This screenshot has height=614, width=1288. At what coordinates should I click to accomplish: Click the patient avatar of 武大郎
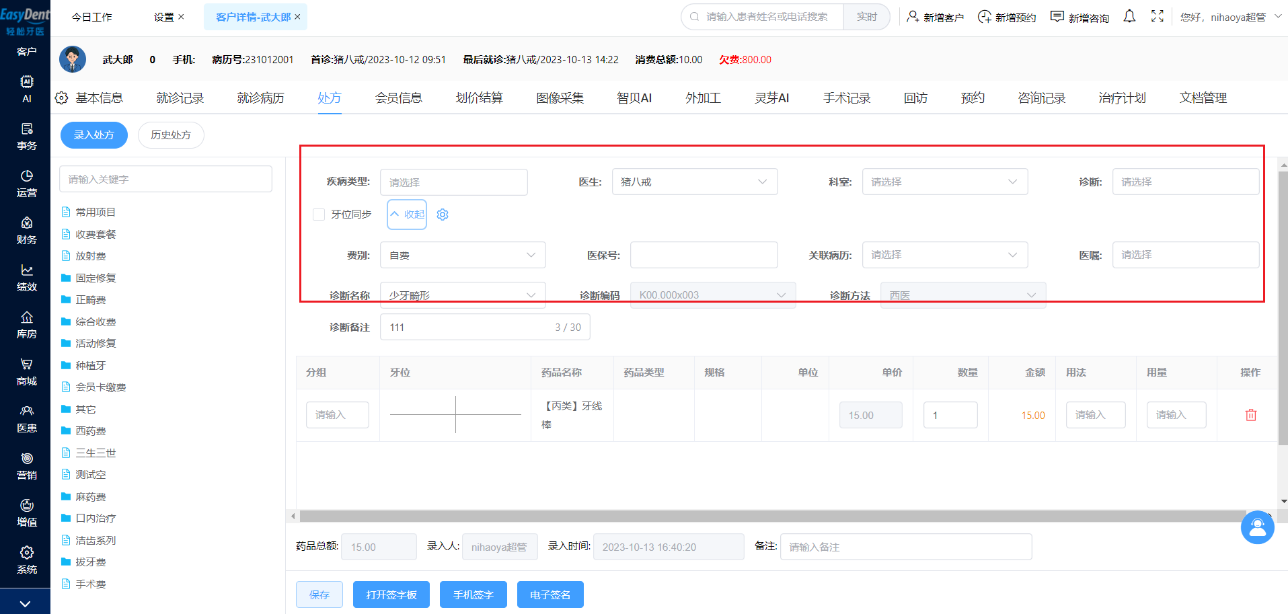(73, 59)
